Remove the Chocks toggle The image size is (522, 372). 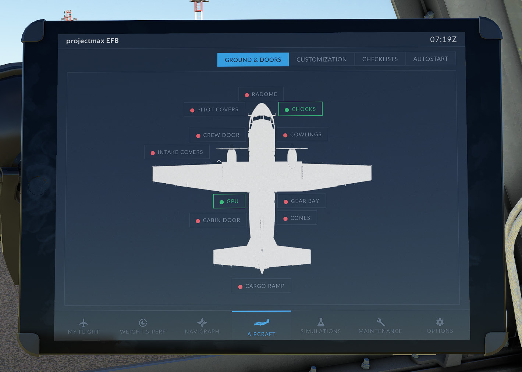(x=300, y=109)
